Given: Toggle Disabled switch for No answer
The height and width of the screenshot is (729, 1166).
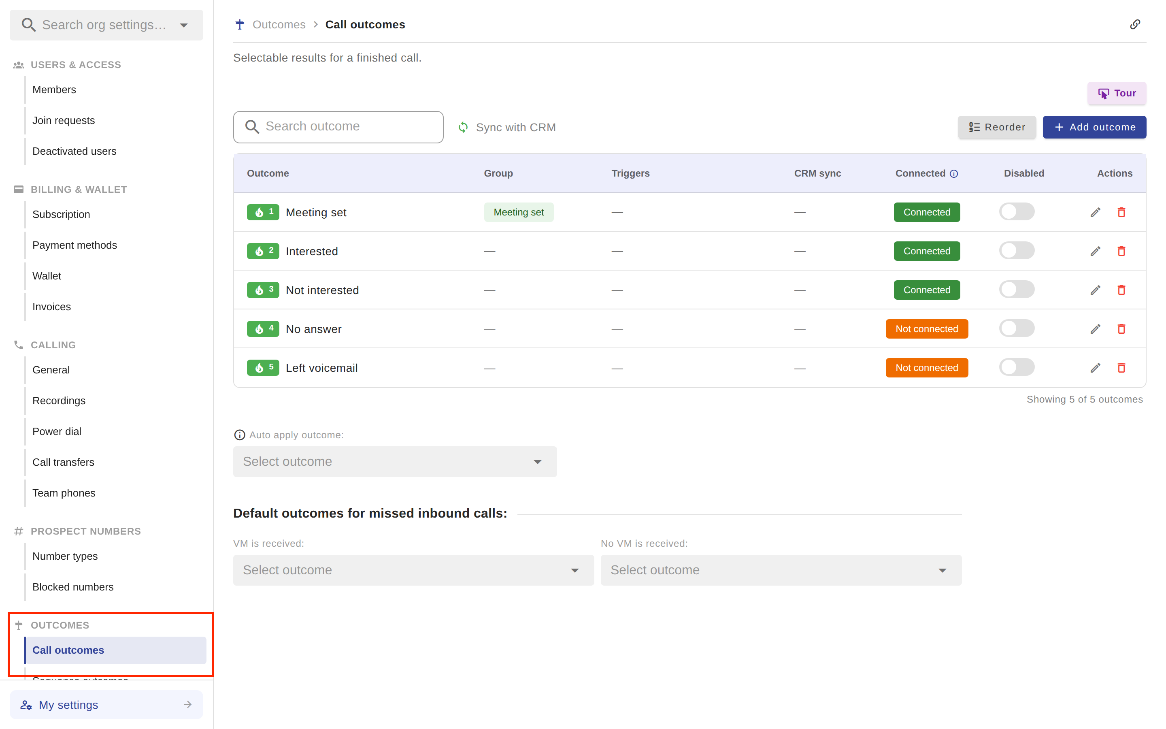Looking at the screenshot, I should coord(1016,328).
